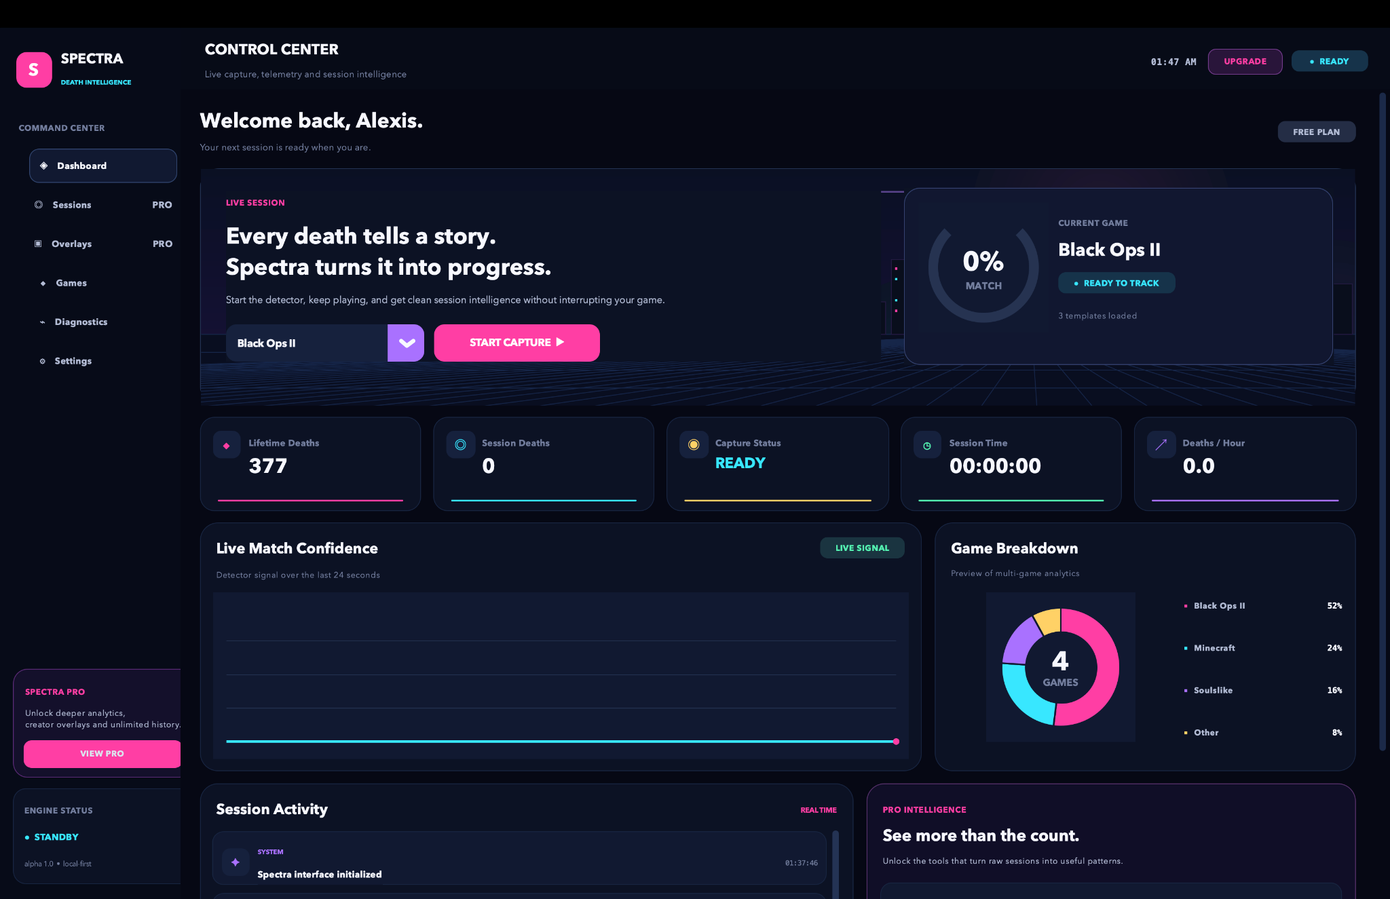The height and width of the screenshot is (899, 1390).
Task: Click the Pro Intelligence heading label
Action: click(x=924, y=810)
